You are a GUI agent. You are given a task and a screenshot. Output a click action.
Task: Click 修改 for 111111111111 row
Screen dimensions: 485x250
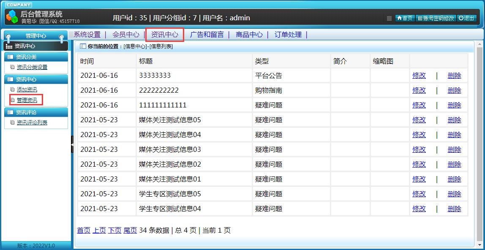coord(419,105)
